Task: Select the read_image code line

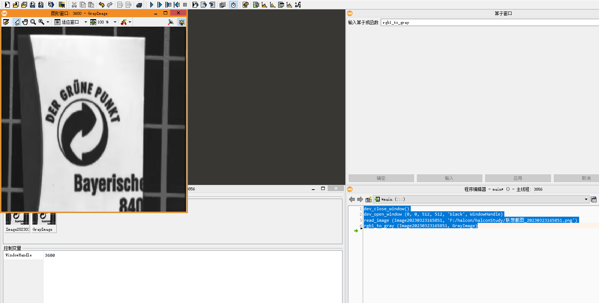Action: click(471, 220)
